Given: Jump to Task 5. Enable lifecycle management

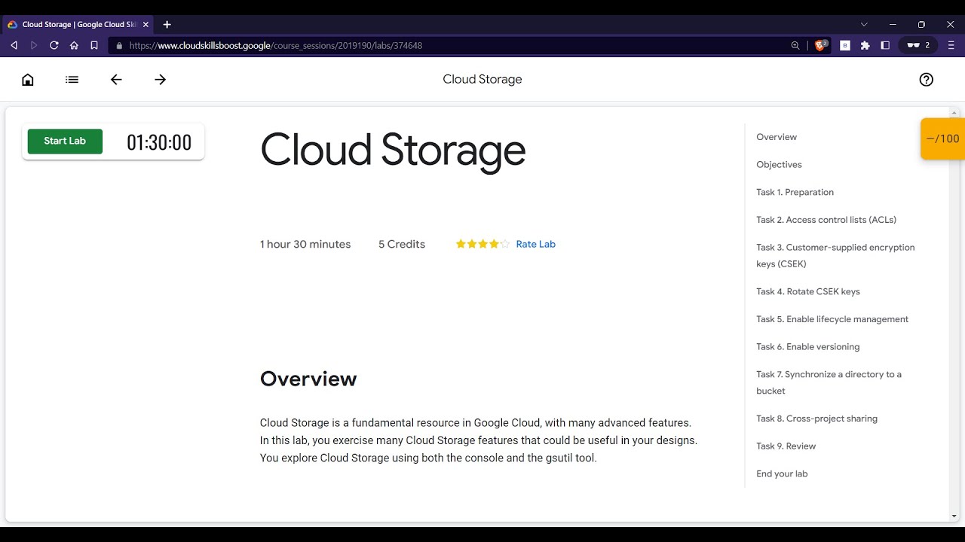Looking at the screenshot, I should [x=832, y=319].
